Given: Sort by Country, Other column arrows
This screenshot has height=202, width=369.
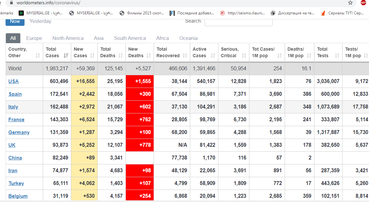Looking at the screenshot, I should pyautogui.click(x=38, y=56).
